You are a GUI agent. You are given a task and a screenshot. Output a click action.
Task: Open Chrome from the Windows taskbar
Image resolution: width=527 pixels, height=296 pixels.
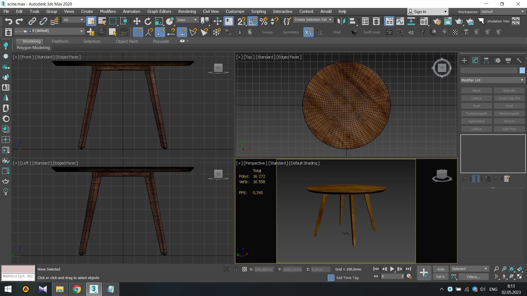(77, 289)
